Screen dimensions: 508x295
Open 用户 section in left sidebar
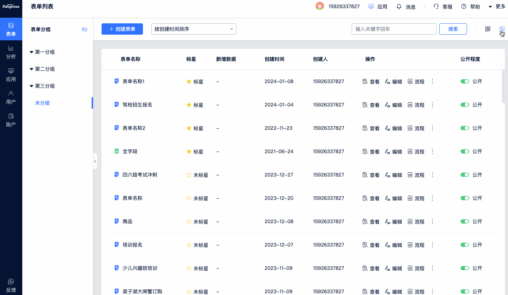coord(11,97)
